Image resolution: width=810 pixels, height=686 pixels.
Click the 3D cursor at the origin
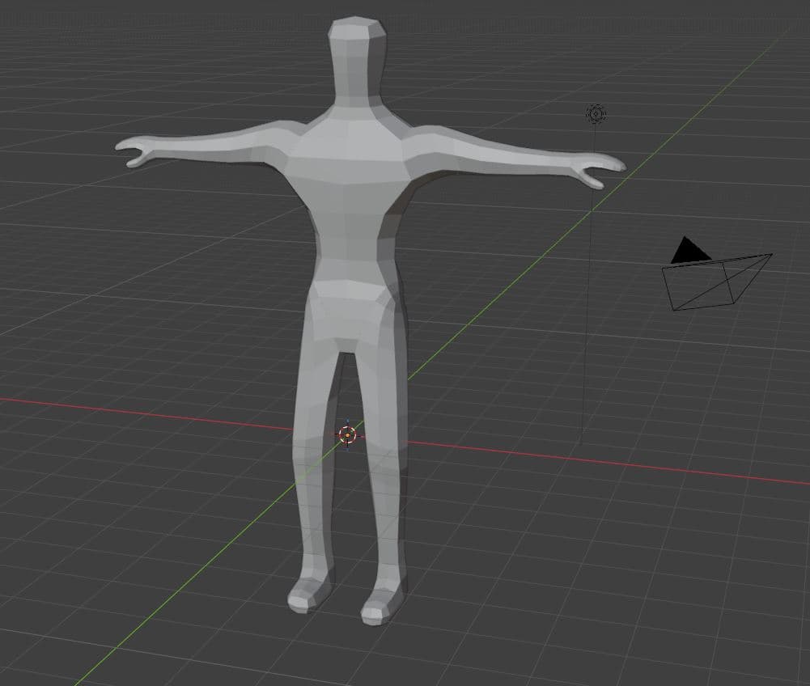[x=348, y=435]
